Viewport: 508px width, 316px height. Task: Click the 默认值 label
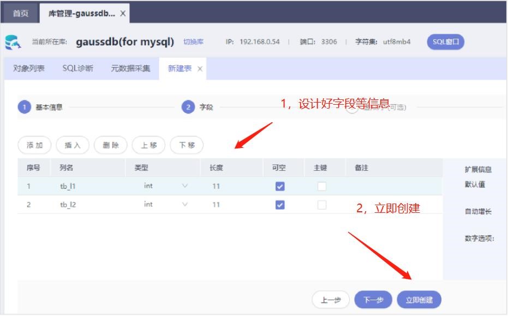click(x=475, y=184)
